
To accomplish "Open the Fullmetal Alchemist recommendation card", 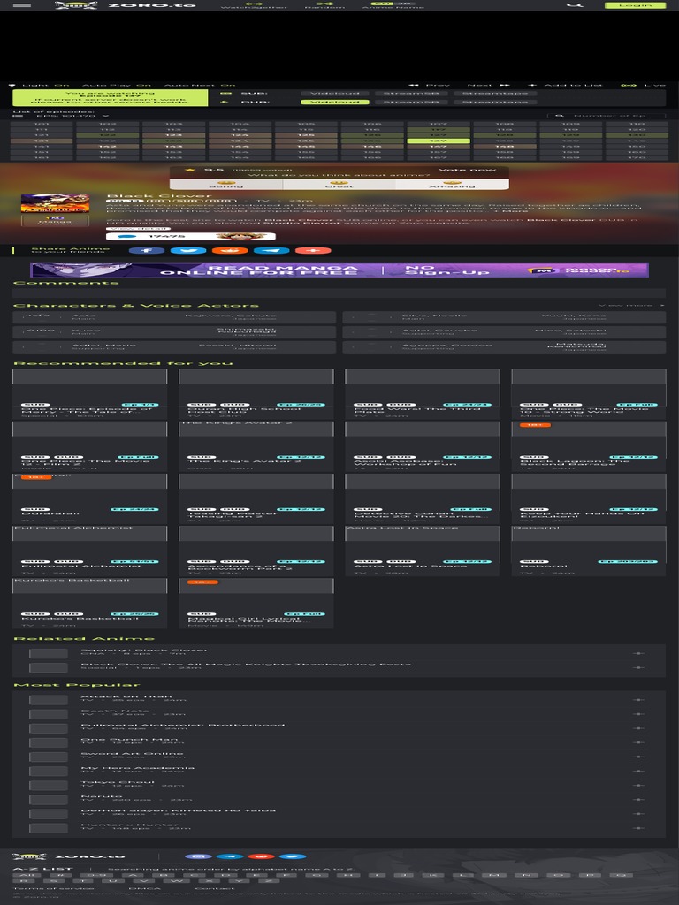I will (x=89, y=551).
